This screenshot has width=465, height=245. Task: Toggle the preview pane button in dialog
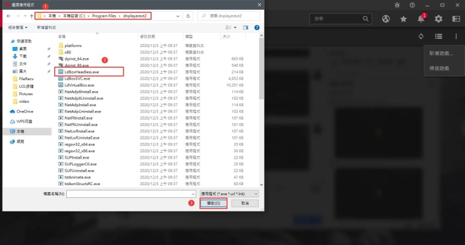[x=245, y=27]
